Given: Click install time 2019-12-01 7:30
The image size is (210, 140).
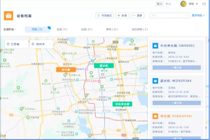Looking at the screenshot, I should (x=178, y=127).
